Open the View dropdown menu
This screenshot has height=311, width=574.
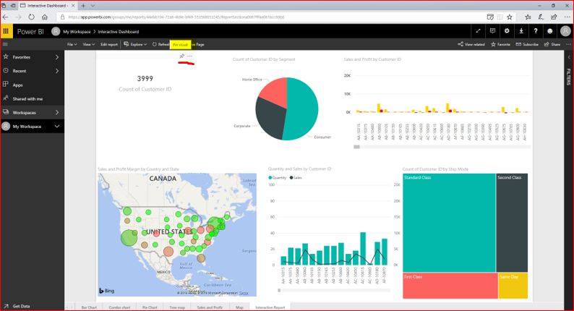click(88, 44)
